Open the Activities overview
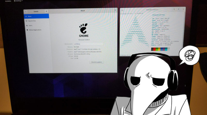 click(8, 1)
